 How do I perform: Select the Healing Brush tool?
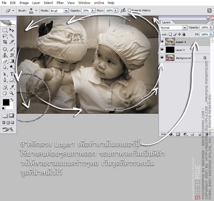point(5,49)
